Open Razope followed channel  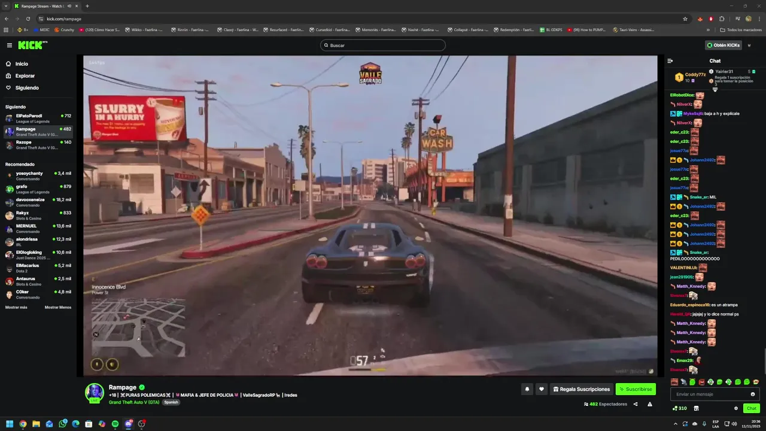point(38,144)
